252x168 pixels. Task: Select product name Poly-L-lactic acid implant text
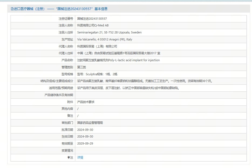point(118,60)
